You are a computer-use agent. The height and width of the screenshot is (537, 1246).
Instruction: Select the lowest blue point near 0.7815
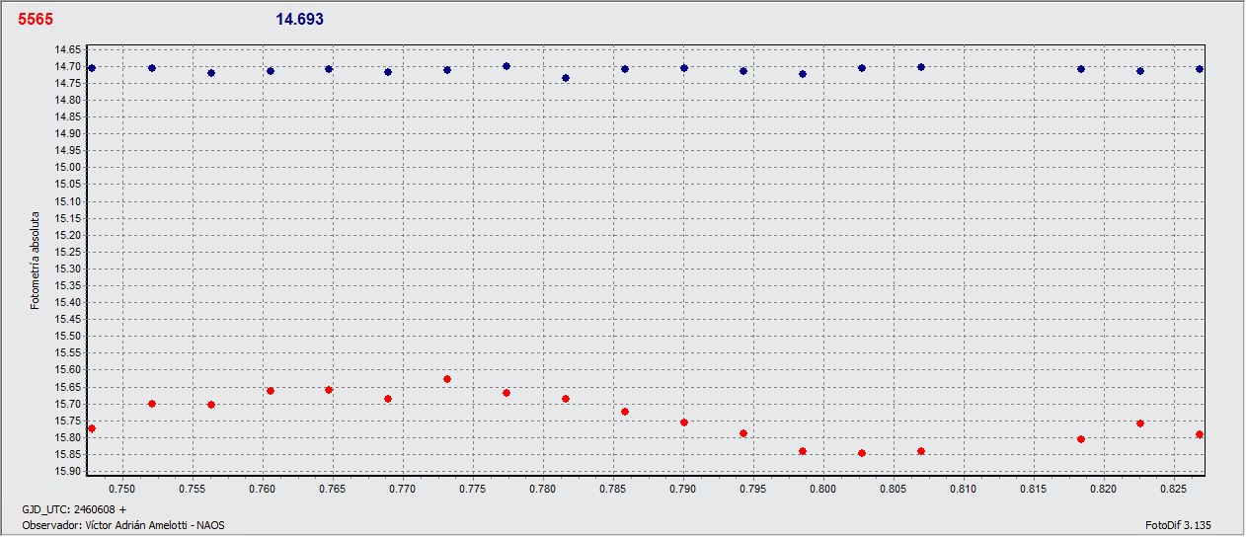[x=566, y=78]
